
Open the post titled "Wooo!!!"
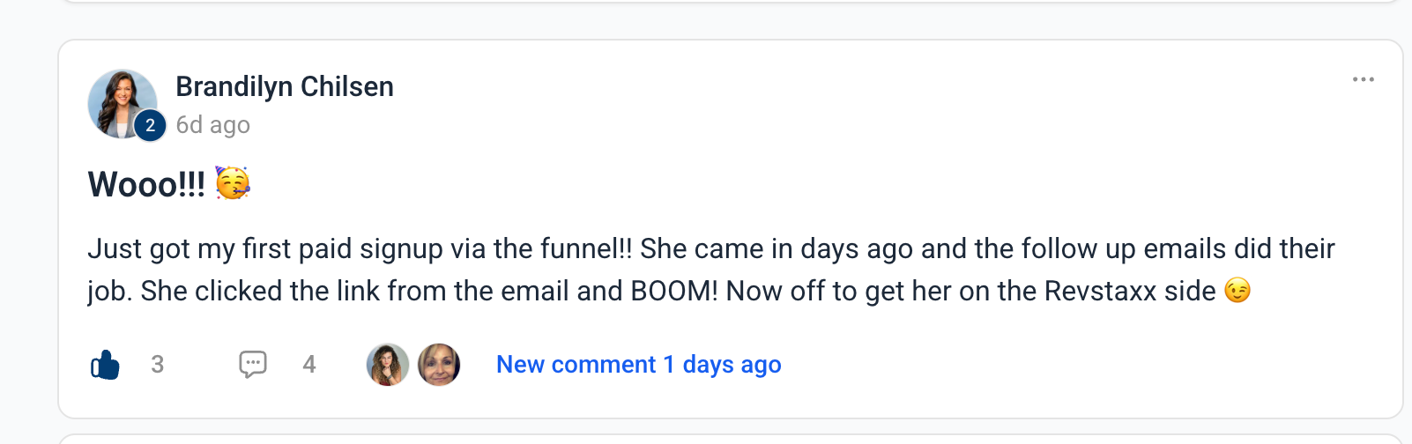[x=146, y=184]
